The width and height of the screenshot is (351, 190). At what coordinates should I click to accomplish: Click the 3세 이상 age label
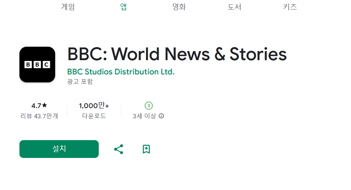coord(144,116)
